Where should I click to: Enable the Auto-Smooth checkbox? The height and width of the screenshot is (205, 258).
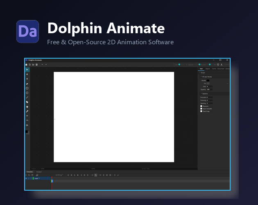click(201, 109)
